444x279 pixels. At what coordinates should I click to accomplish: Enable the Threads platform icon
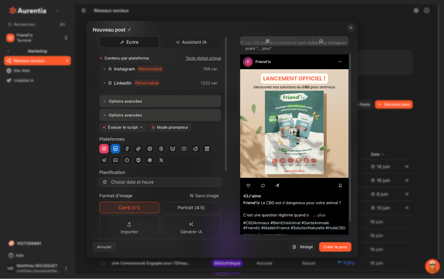pyautogui.click(x=161, y=149)
